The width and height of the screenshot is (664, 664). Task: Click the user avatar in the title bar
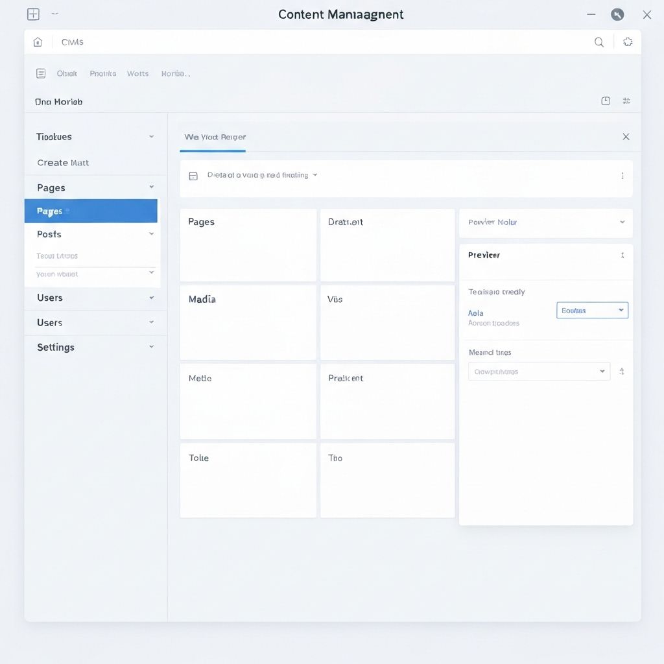pos(617,14)
